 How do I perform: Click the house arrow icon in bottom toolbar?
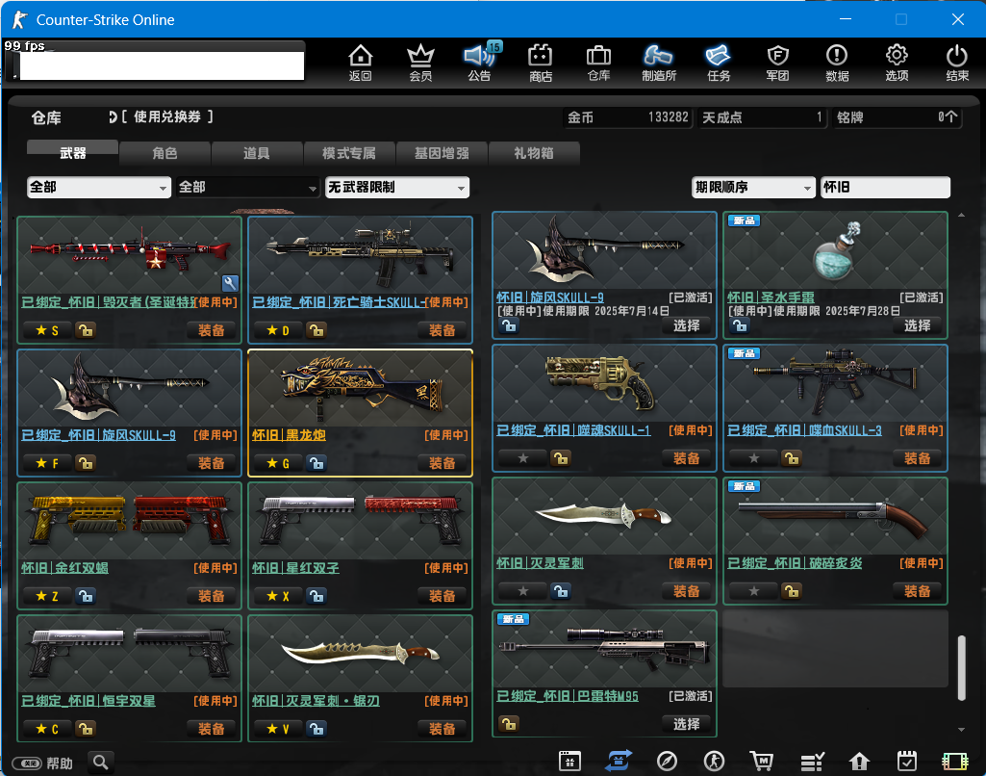859,762
